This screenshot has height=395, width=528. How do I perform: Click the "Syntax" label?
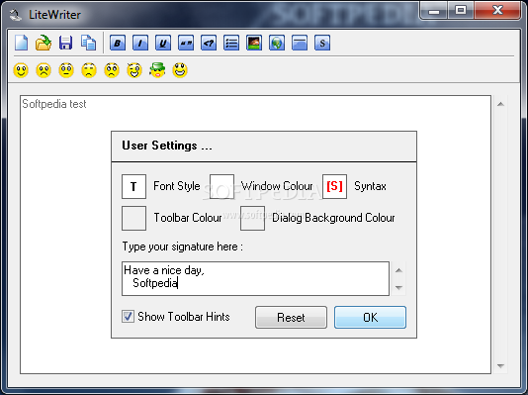tap(370, 186)
